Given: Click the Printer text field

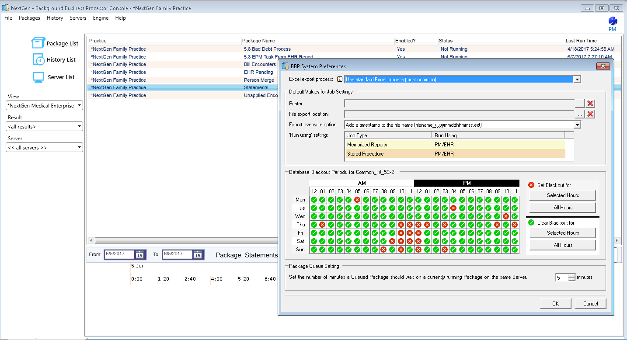Looking at the screenshot, I should 459,104.
